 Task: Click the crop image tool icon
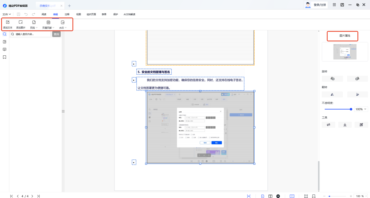pos(361,125)
